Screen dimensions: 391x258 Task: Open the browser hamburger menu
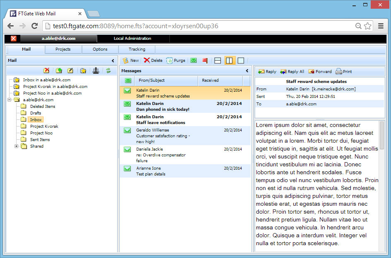point(381,26)
